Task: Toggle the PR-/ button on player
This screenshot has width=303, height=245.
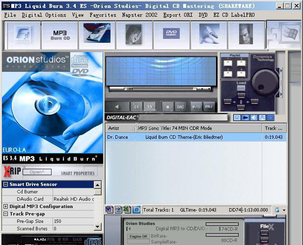Action: coord(209,106)
